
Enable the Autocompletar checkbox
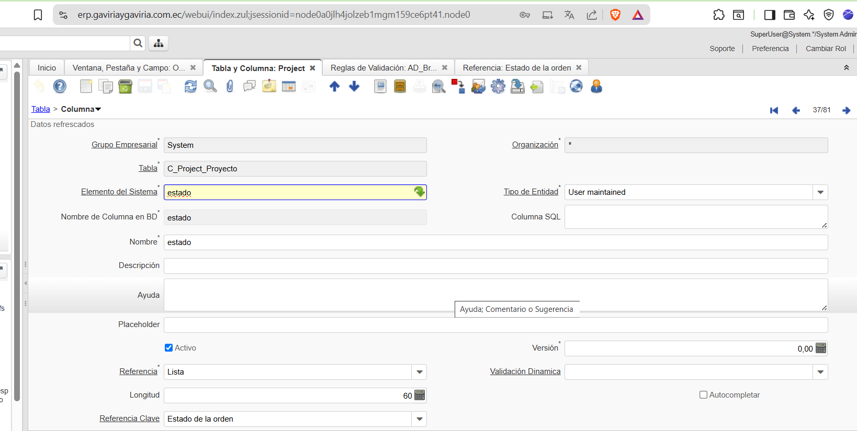(704, 395)
